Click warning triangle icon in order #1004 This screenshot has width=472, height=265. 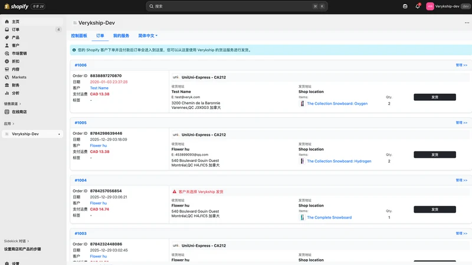(174, 192)
